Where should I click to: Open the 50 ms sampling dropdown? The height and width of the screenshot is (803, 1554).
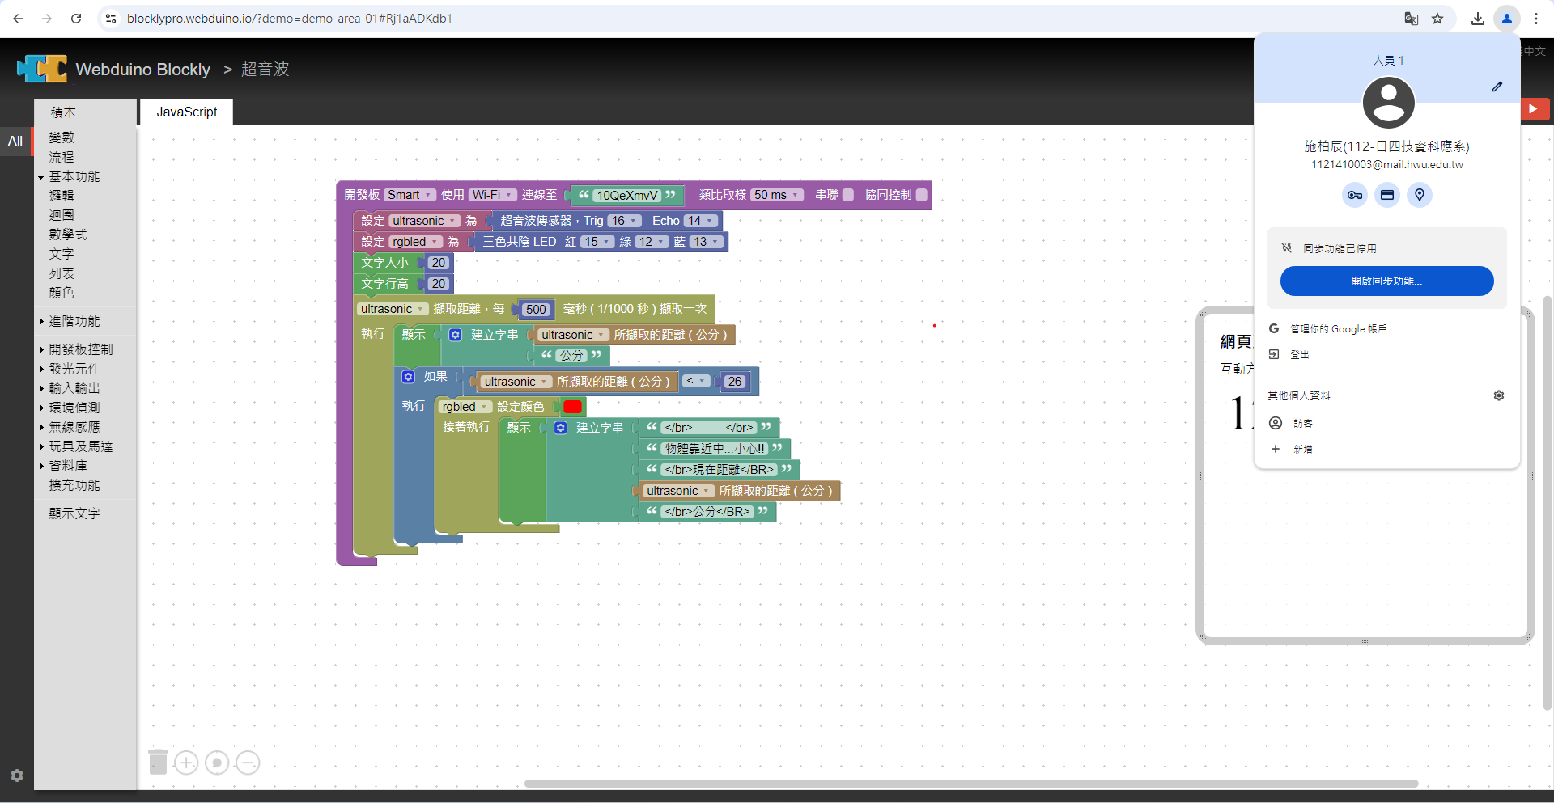click(x=777, y=195)
